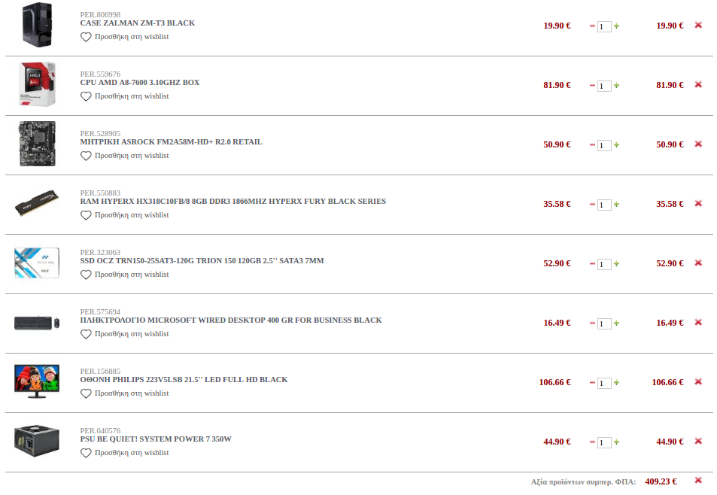The image size is (717, 495).
Task: Increase quantity of CPU AMD A8-7600
Action: pyautogui.click(x=616, y=86)
